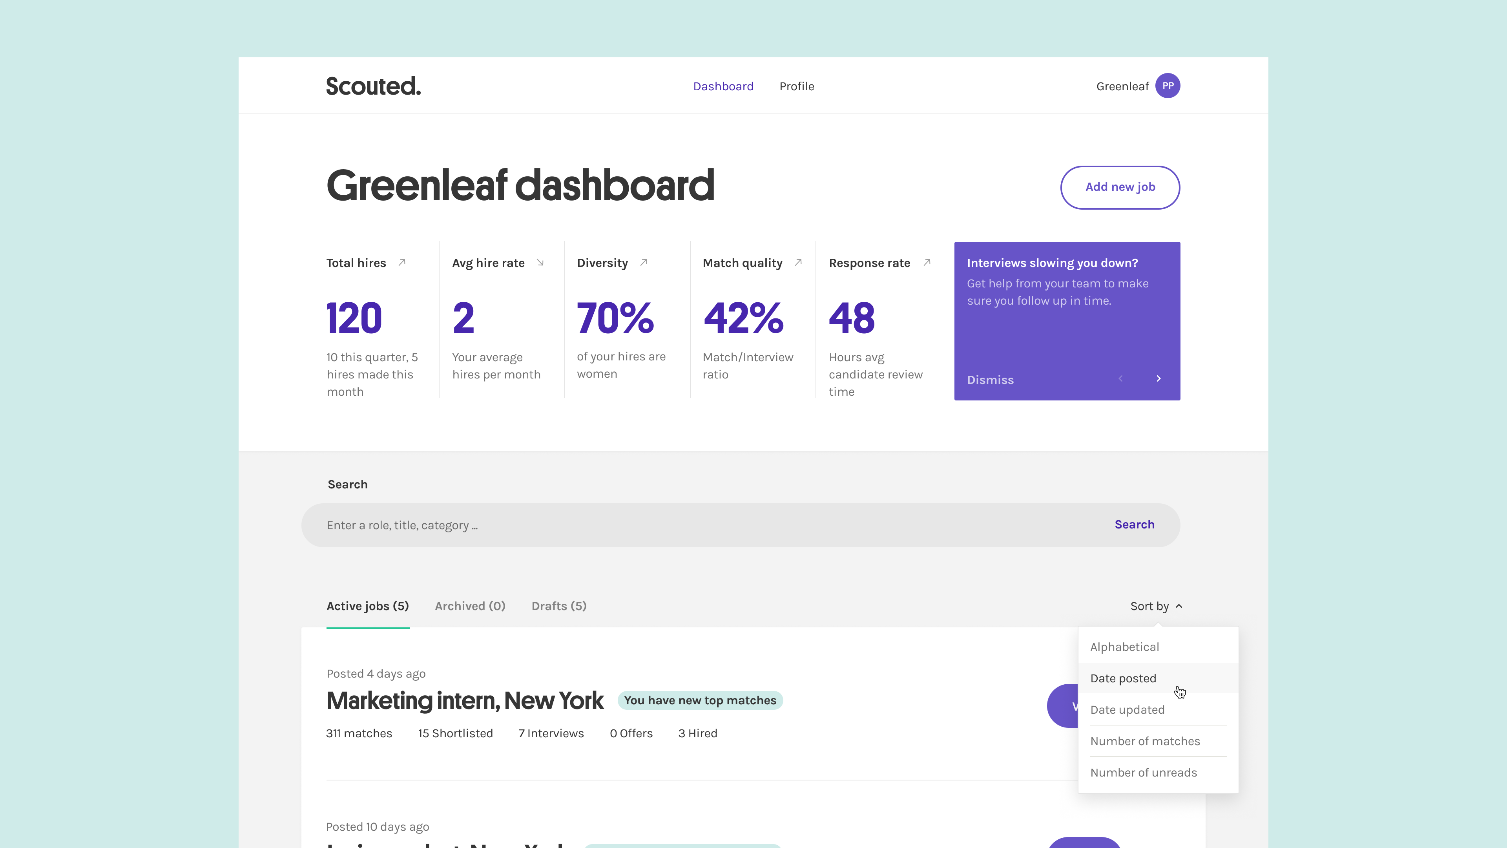Viewport: 1507px width, 848px height.
Task: Click the down arrow next to Avg hire rate
Action: 540,262
